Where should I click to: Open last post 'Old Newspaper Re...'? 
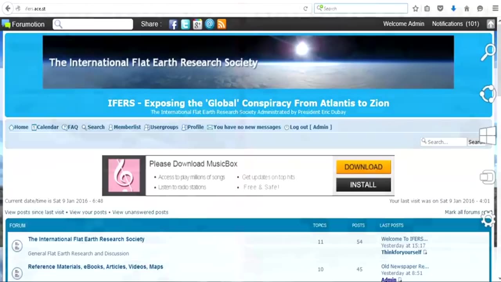(x=405, y=266)
